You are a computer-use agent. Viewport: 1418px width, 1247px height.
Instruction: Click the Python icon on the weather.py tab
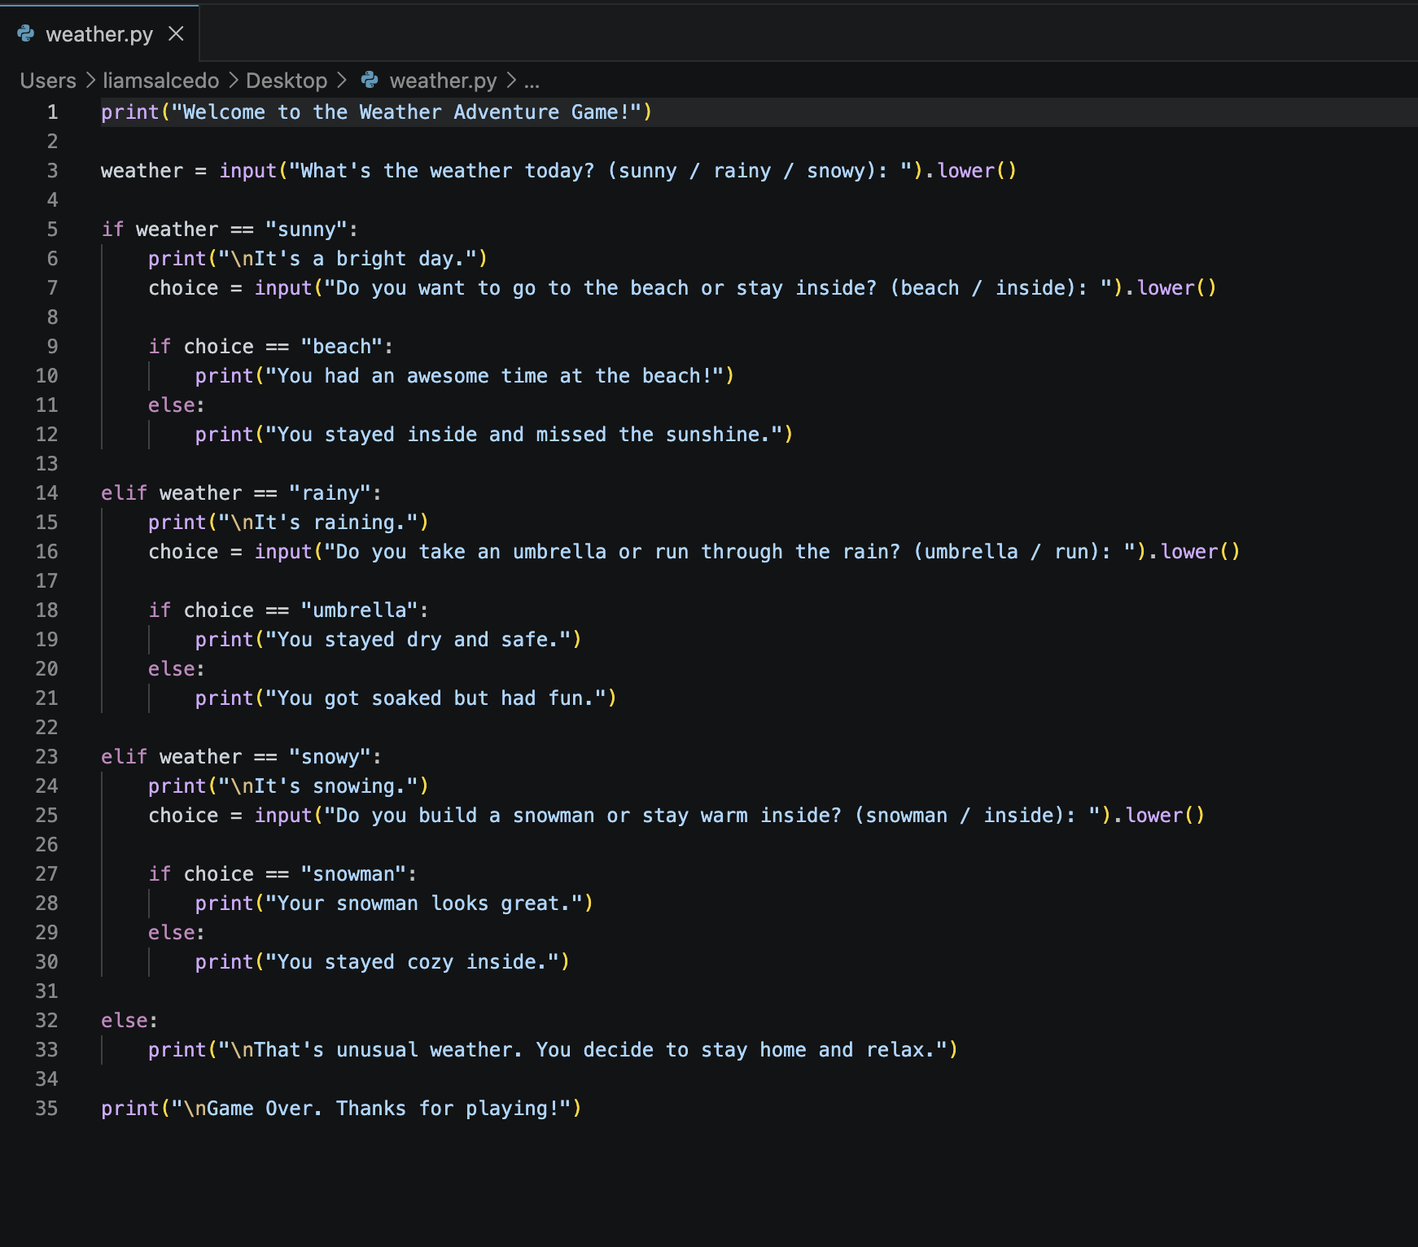pyautogui.click(x=27, y=33)
